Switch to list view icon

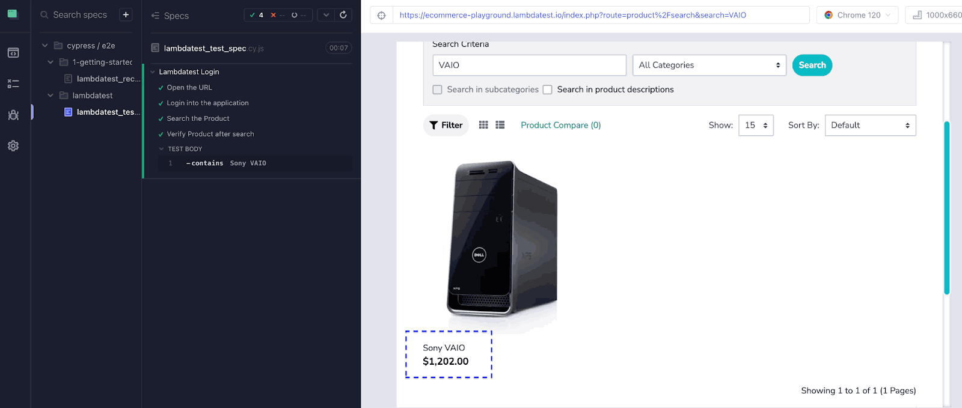click(x=500, y=125)
